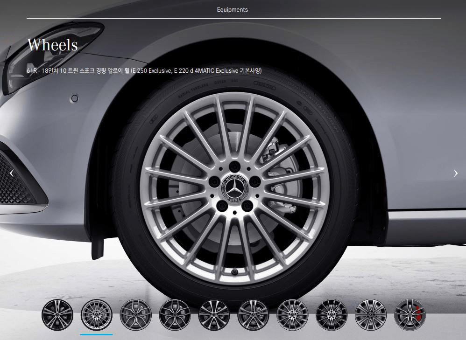
Task: Advance to the next wheel with right arrow
Action: pos(456,173)
